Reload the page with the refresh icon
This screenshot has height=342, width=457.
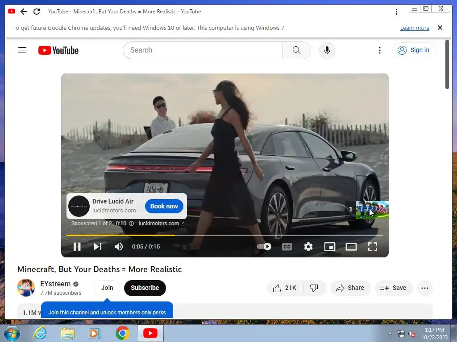37,12
